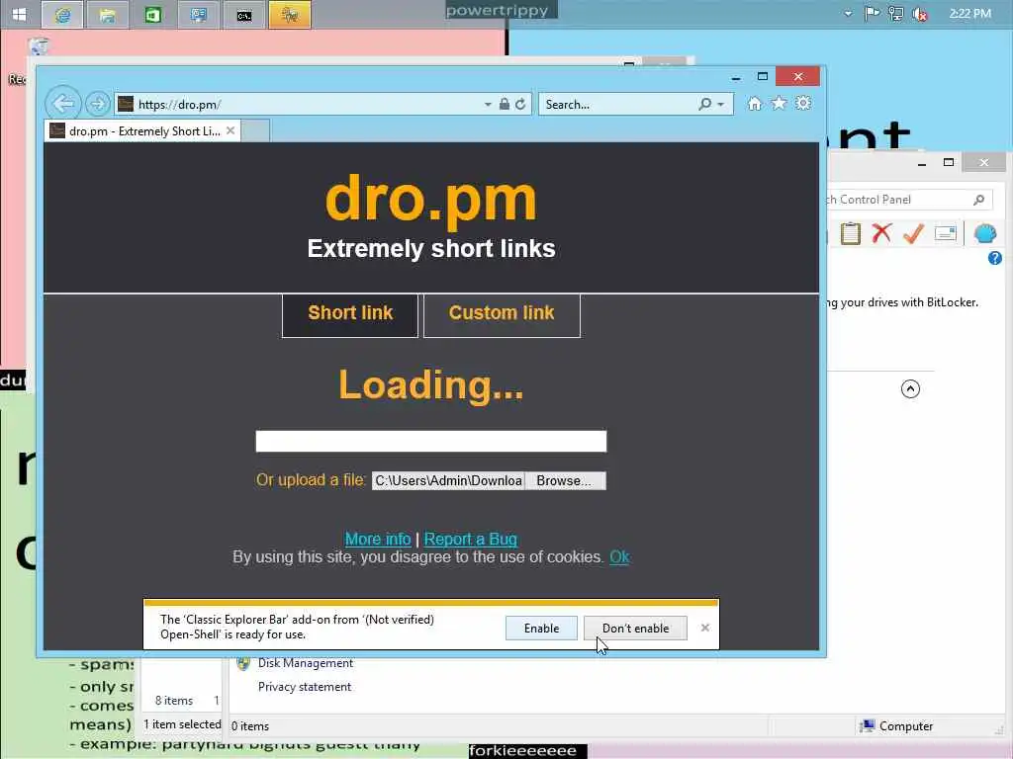Accept the cookie notice via Ok link
Image resolution: width=1013 pixels, height=759 pixels.
(x=619, y=557)
